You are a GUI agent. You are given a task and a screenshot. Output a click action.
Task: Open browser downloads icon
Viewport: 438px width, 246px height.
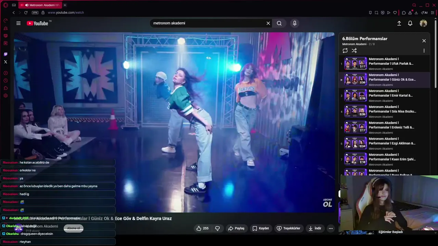point(416,13)
